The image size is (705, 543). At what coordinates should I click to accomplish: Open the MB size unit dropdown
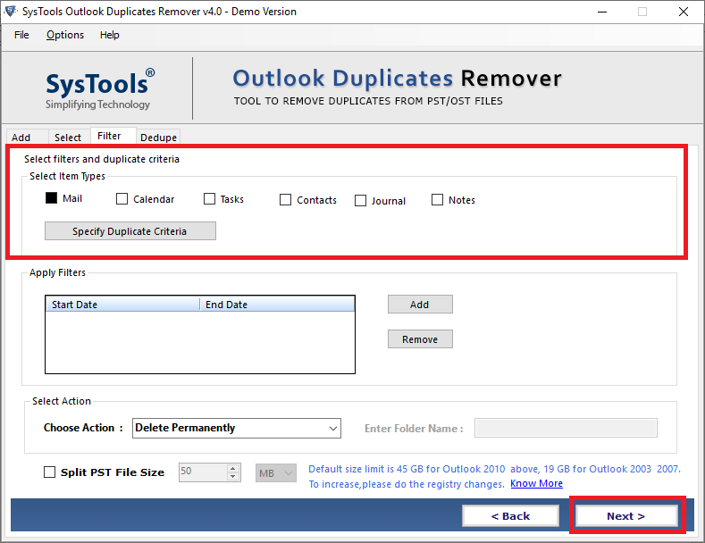click(276, 472)
